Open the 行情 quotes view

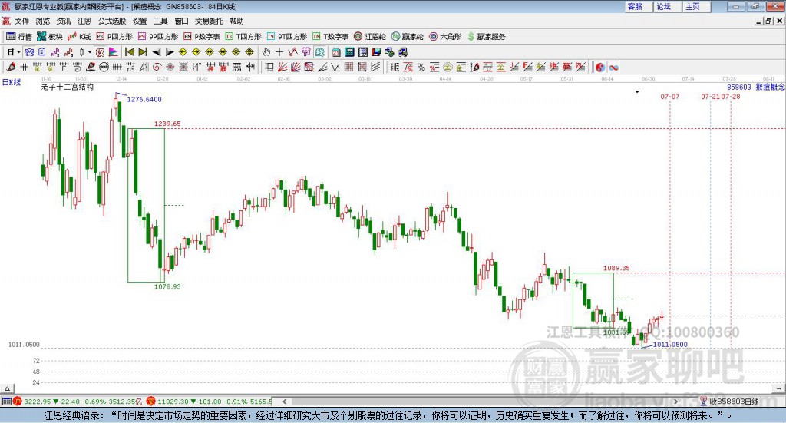coord(19,37)
